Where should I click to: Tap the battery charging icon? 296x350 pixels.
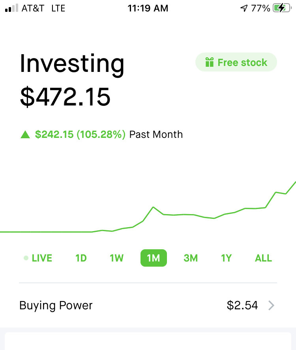[x=282, y=8]
